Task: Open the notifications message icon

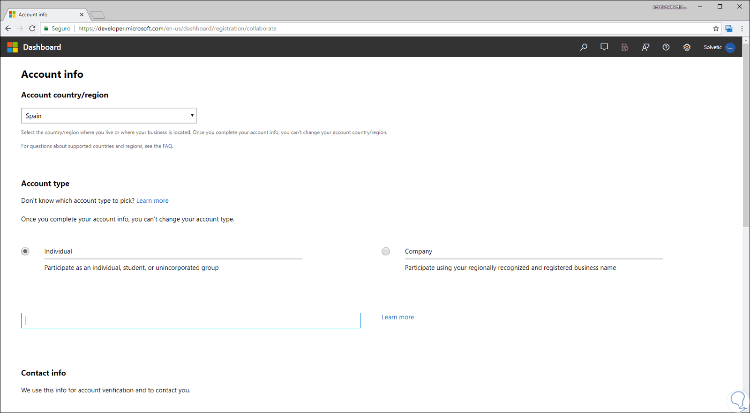Action: [x=604, y=47]
